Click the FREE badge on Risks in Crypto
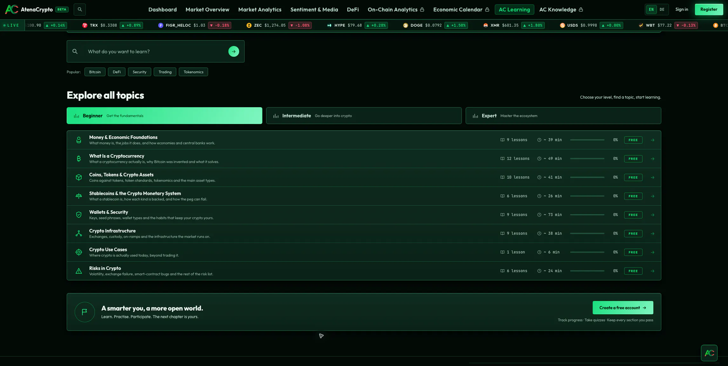 click(x=633, y=271)
